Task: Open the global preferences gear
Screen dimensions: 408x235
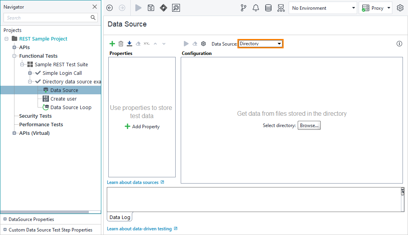Action: [400, 8]
